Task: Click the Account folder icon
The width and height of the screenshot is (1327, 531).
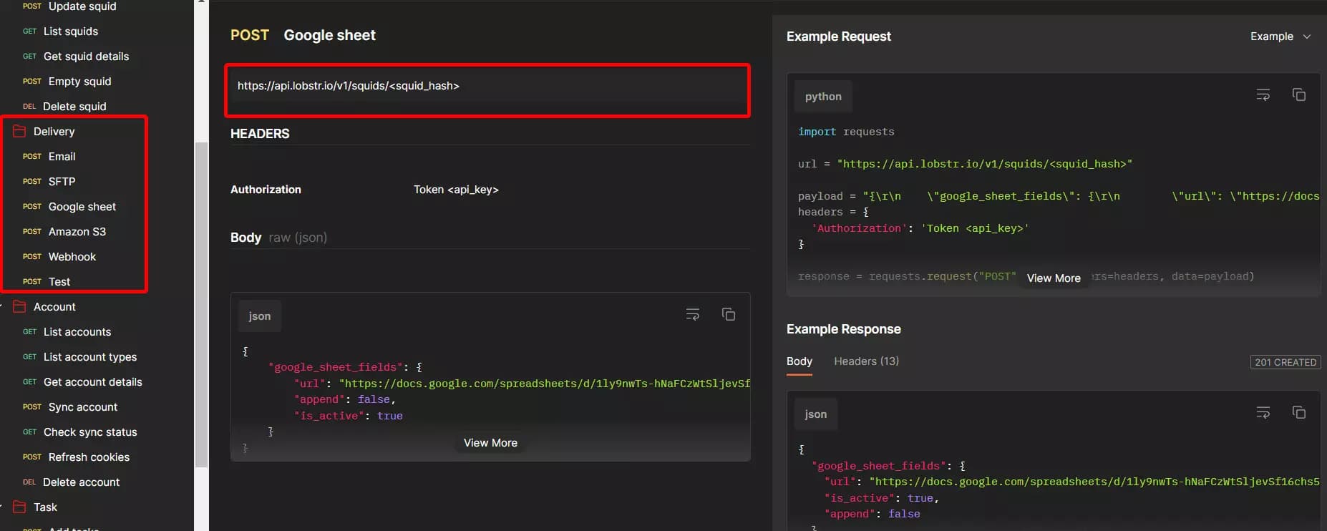Action: pyautogui.click(x=19, y=306)
